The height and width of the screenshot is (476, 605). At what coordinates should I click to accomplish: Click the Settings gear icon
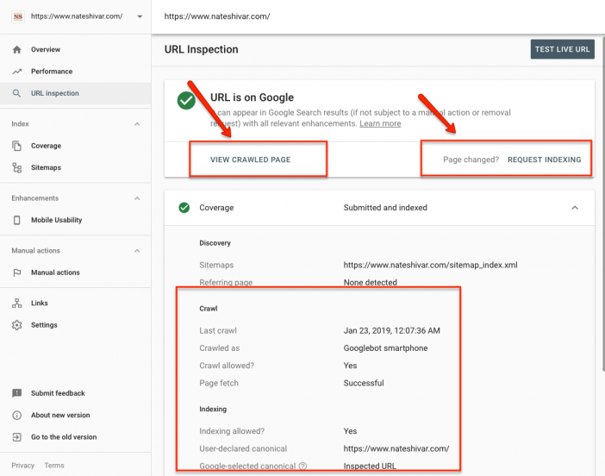pos(17,325)
